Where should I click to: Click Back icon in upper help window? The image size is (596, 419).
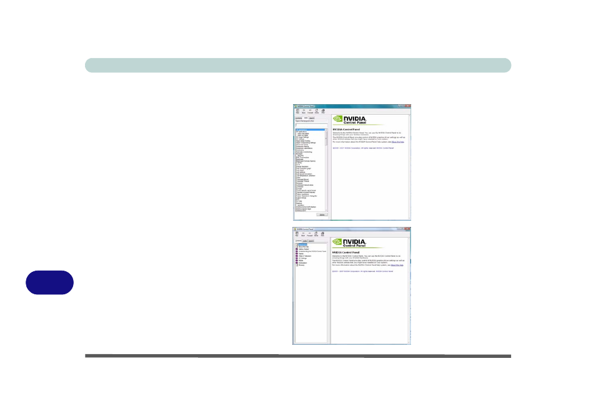[304, 111]
